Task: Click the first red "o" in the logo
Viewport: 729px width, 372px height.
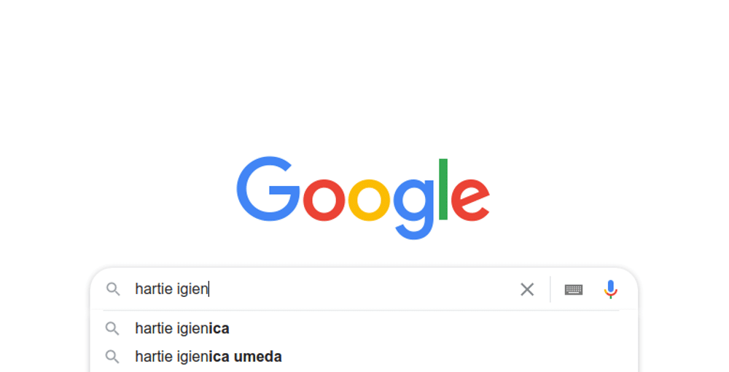Action: (x=324, y=200)
